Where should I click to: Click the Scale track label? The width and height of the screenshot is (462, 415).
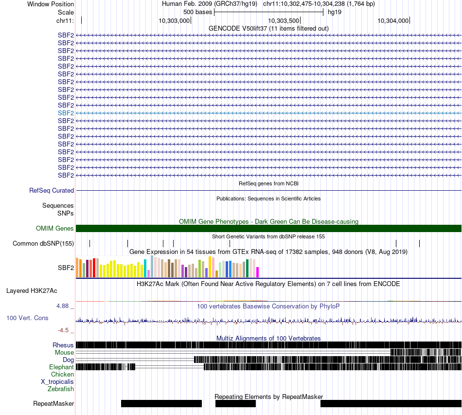pos(66,12)
